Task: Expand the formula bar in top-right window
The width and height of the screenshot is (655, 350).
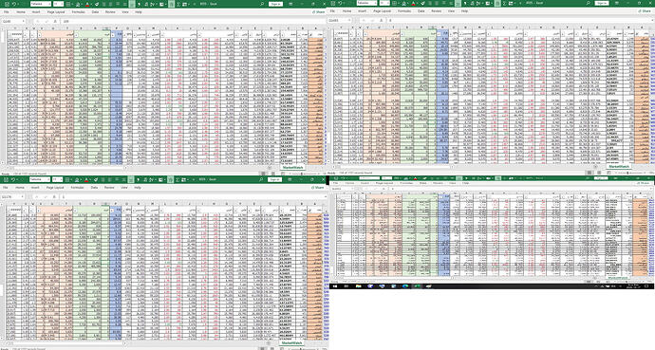Action: point(651,21)
